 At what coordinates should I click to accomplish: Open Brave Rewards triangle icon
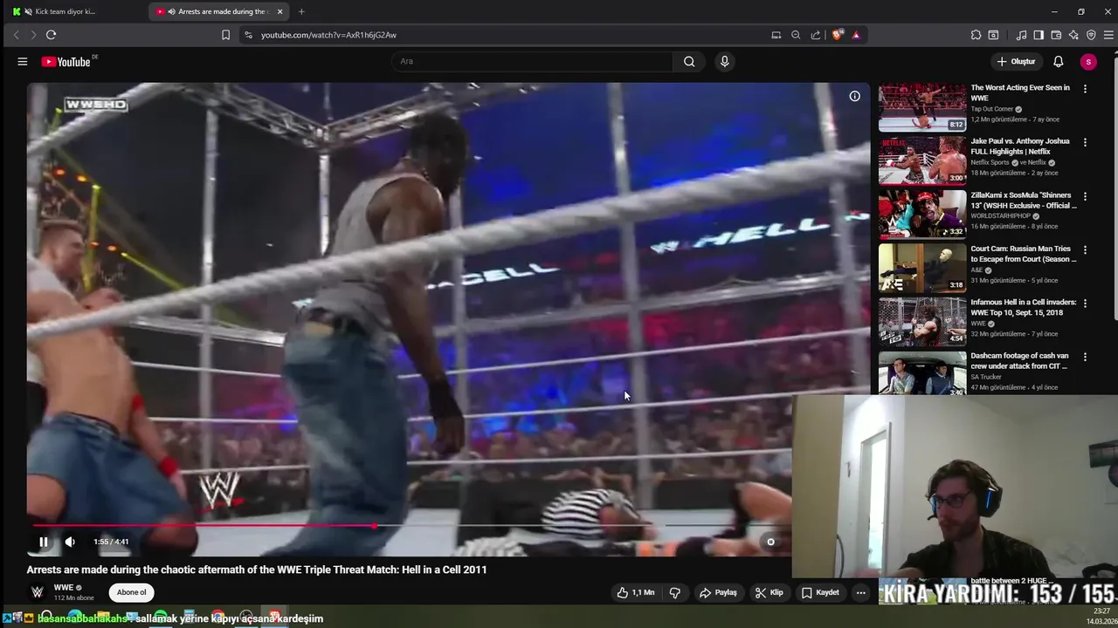pyautogui.click(x=856, y=35)
